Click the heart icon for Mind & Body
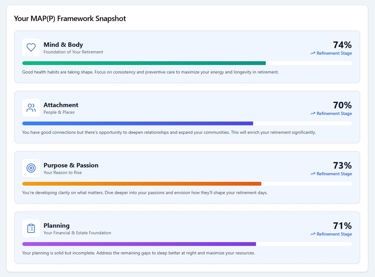Image resolution: width=375 pixels, height=277 pixels. (x=31, y=47)
